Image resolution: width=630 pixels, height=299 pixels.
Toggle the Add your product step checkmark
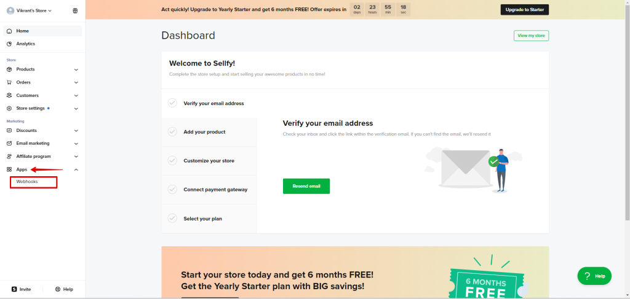pos(172,132)
